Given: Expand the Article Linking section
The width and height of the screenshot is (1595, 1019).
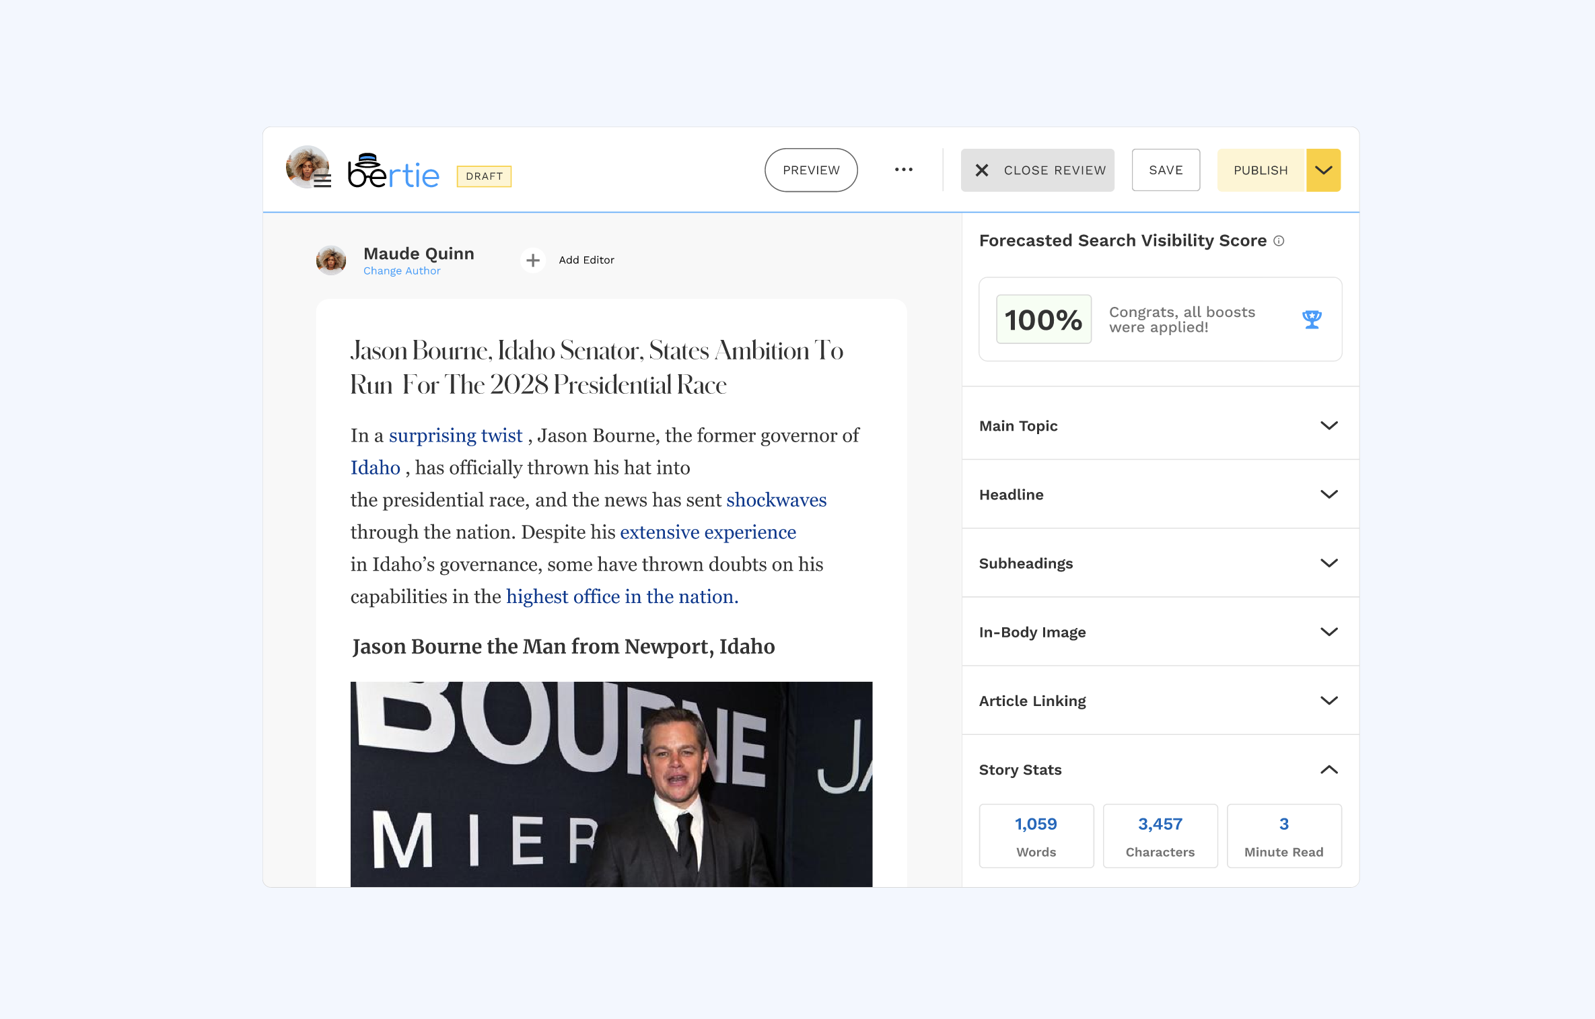Looking at the screenshot, I should click(x=1328, y=701).
